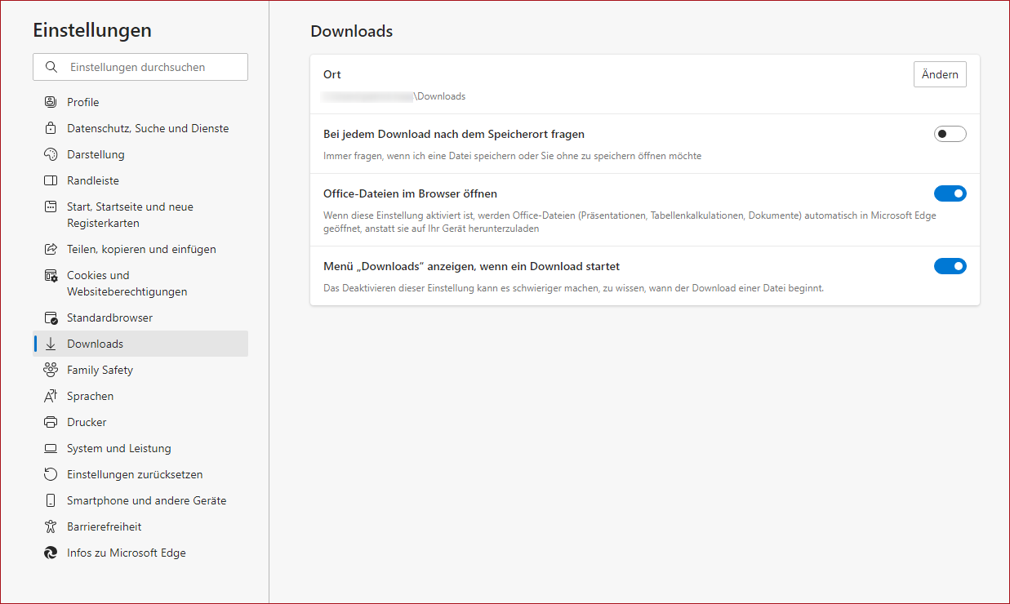
Task: Click the Datenschutz shield icon
Action: coord(51,128)
